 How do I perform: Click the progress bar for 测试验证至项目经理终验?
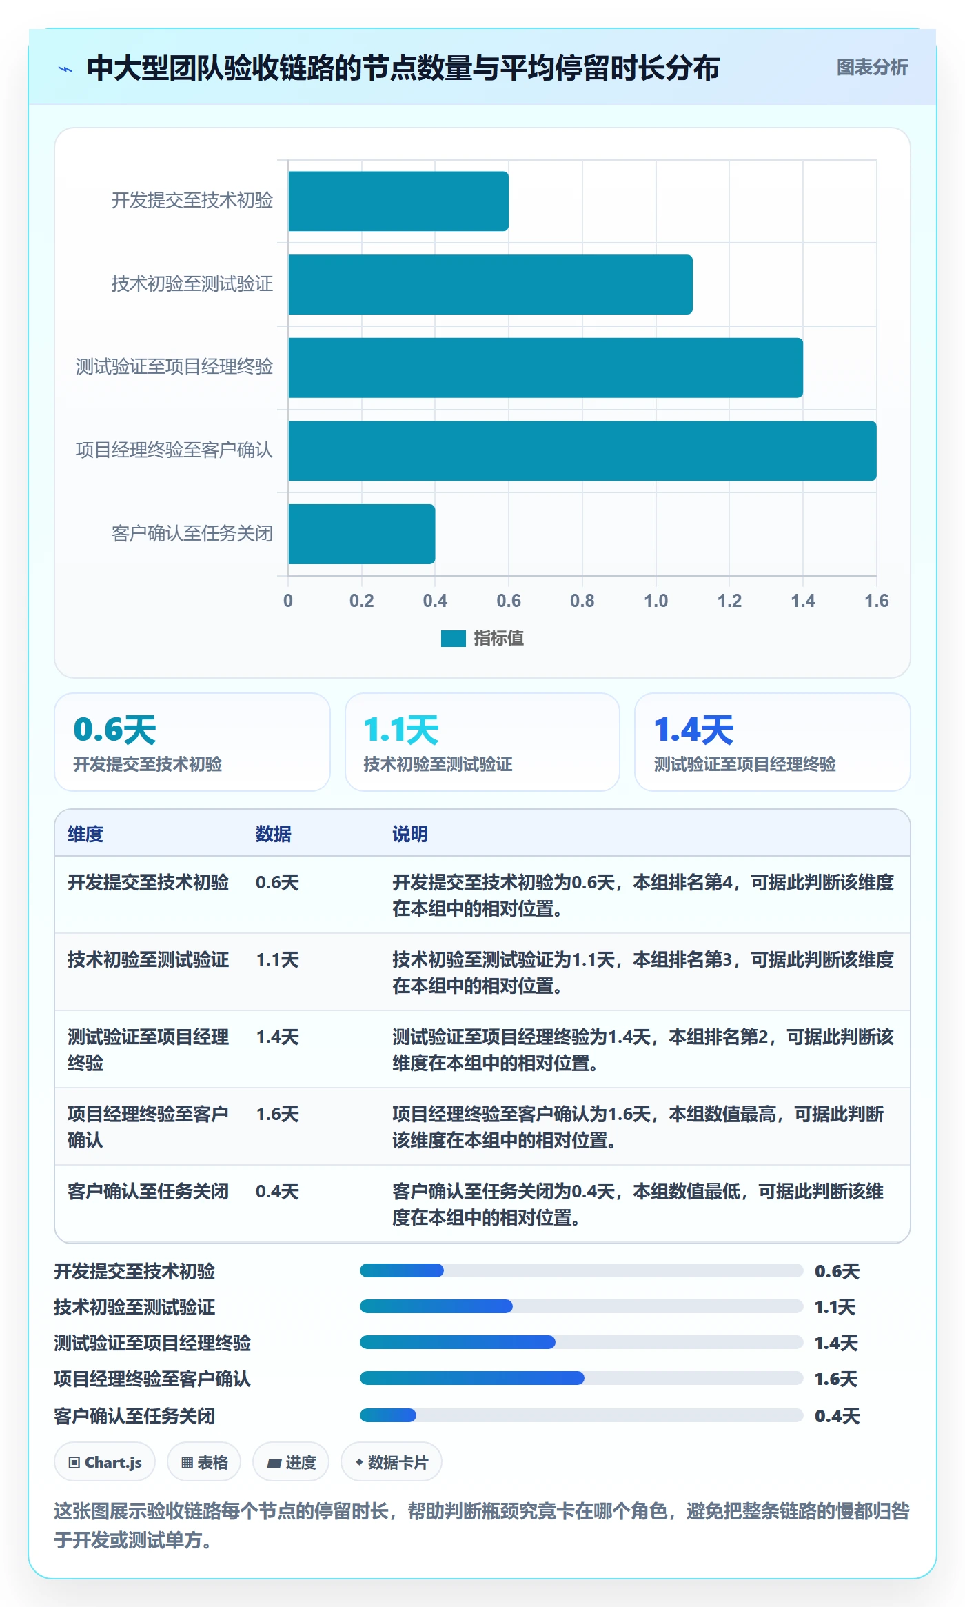pos(581,1342)
